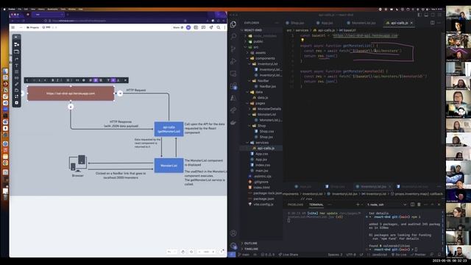Toggle right alignment in format toolbar
The image size is (471, 265).
[101, 80]
